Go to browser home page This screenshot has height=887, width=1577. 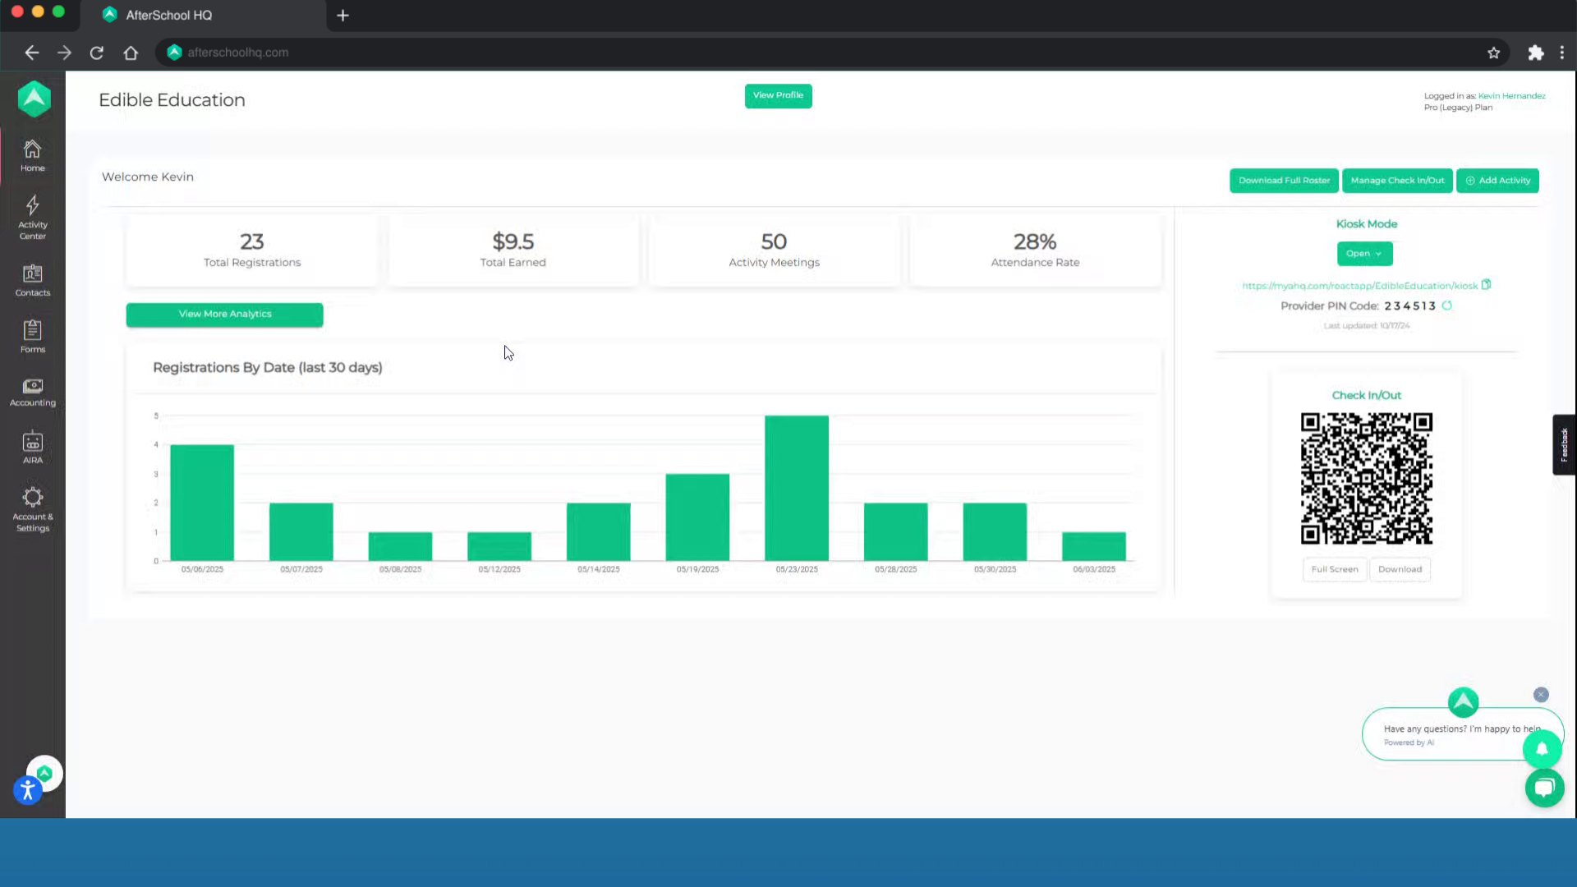pos(131,53)
